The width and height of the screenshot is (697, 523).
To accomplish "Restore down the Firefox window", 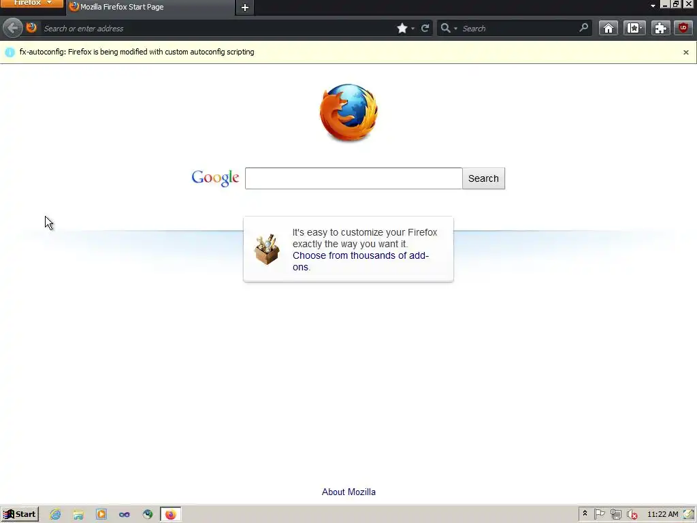I will click(x=676, y=4).
